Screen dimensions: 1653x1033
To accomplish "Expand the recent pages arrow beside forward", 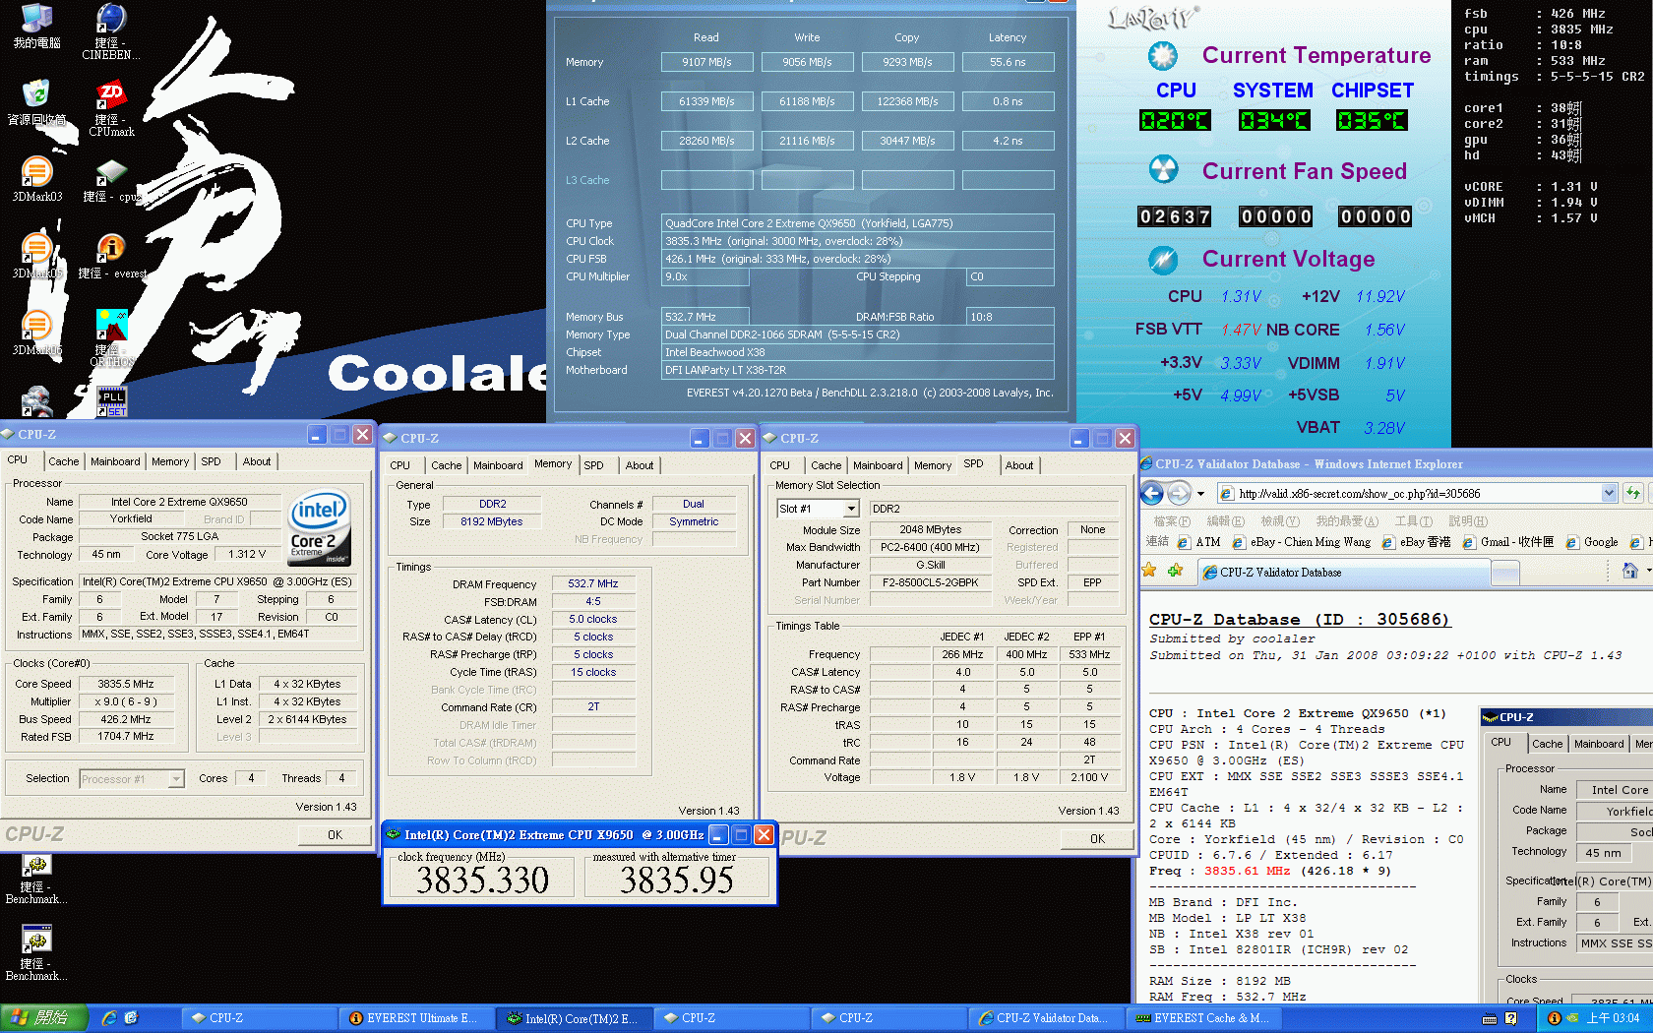I will click(1202, 494).
